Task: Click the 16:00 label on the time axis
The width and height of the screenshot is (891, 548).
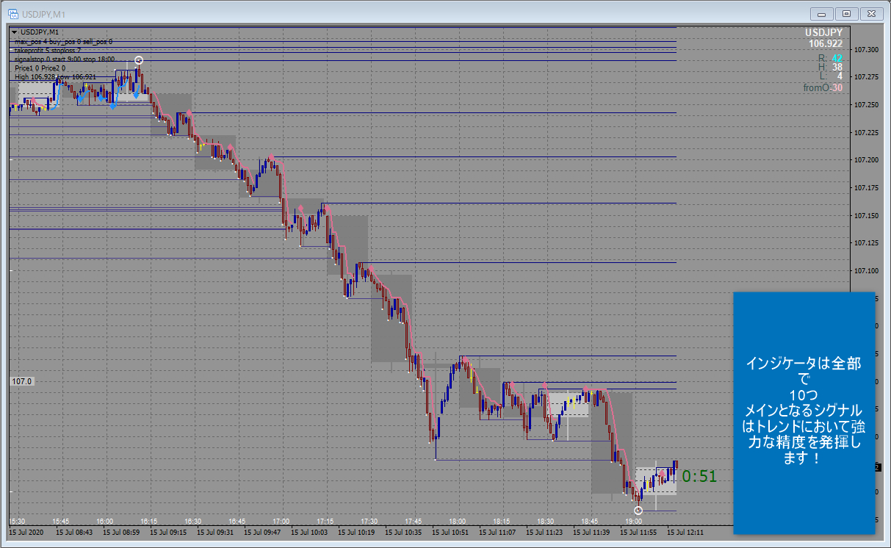Action: [x=104, y=521]
